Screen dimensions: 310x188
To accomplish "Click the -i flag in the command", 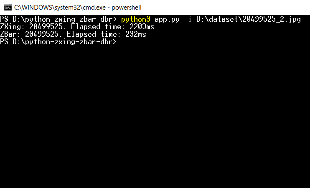I will [x=188, y=19].
